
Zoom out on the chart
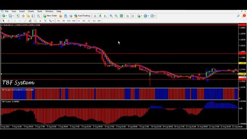click(x=116, y=16)
